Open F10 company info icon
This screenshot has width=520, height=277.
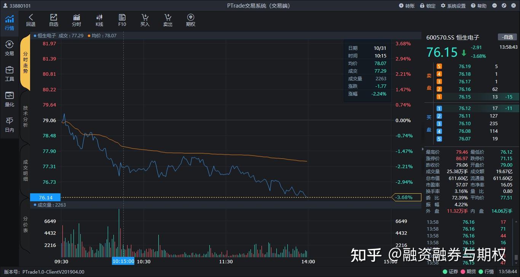tap(122, 20)
